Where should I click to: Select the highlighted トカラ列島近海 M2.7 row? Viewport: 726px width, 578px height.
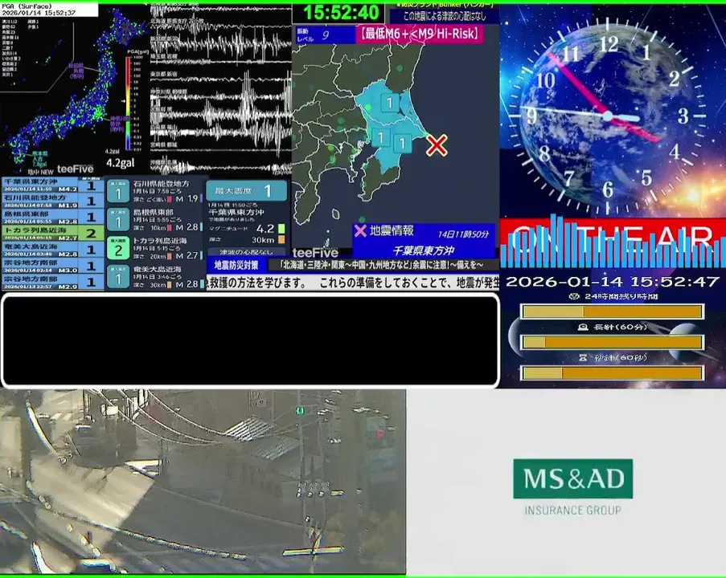(52, 233)
